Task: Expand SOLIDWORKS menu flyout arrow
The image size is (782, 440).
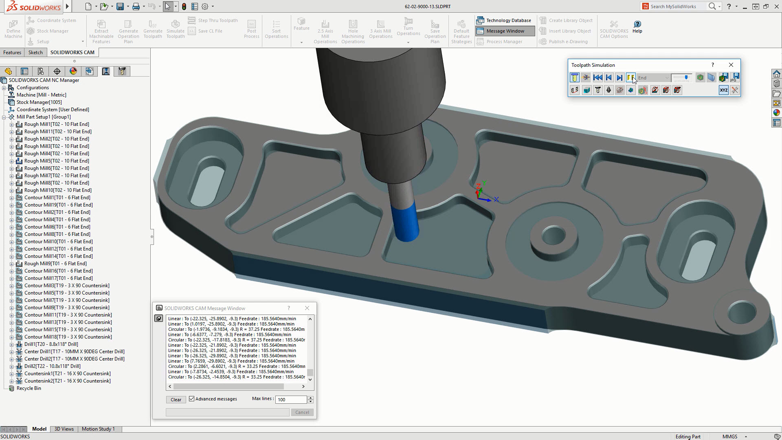Action: click(68, 7)
